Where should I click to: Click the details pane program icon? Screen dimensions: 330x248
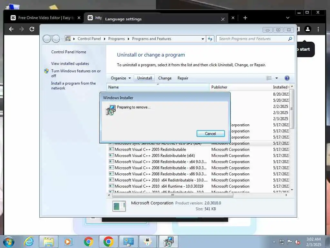119,206
